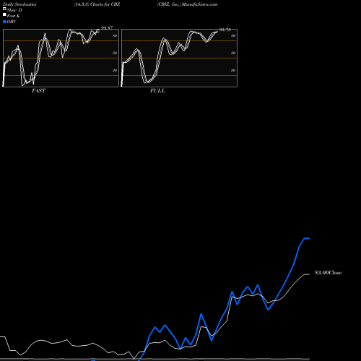Click the 98.87 value on FAST chart

(107, 28)
